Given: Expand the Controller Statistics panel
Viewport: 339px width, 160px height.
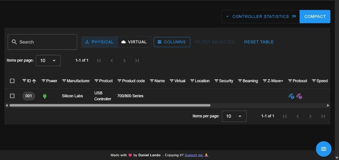Looking at the screenshot, I should coord(261,17).
